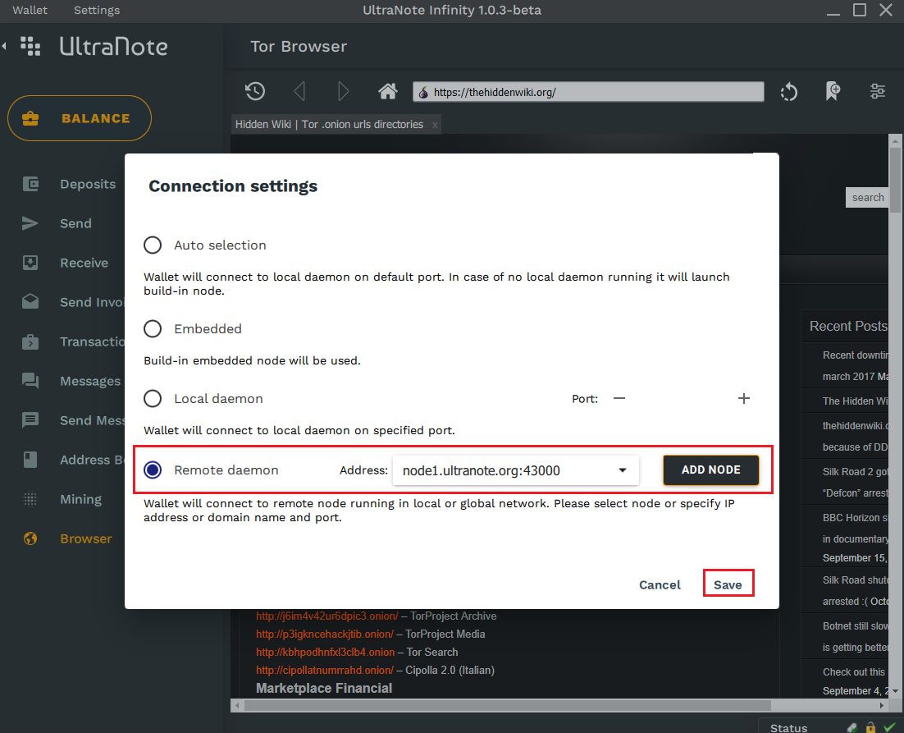This screenshot has height=733, width=904.
Task: Reload the page with the refresh icon
Action: pyautogui.click(x=788, y=92)
